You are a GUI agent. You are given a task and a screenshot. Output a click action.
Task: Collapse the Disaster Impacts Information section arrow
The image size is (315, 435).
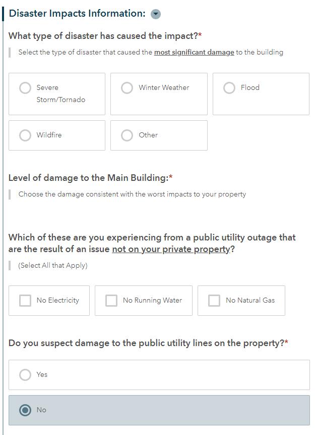tap(156, 14)
